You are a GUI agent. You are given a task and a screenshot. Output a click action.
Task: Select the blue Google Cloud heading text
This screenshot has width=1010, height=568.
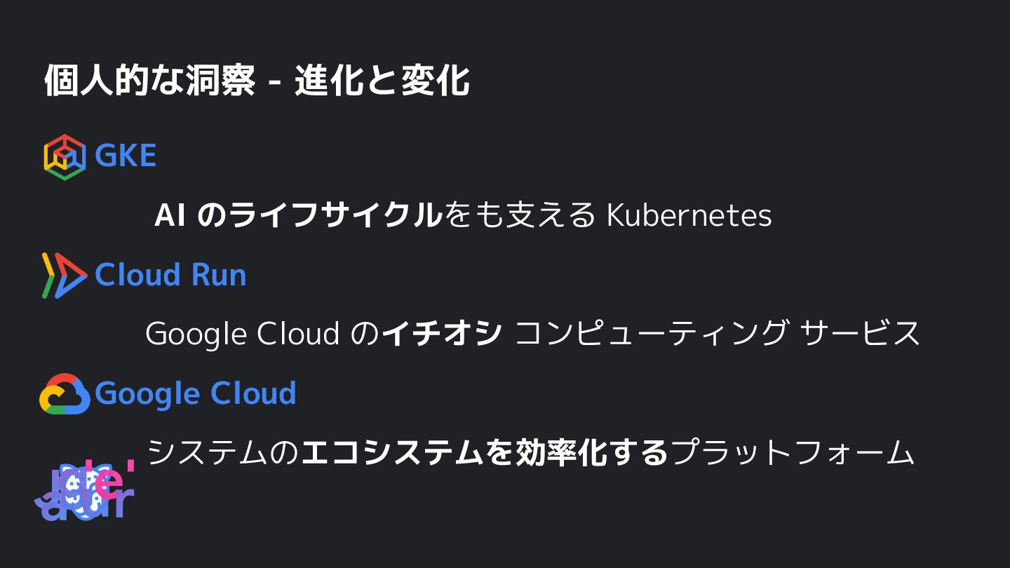195,393
